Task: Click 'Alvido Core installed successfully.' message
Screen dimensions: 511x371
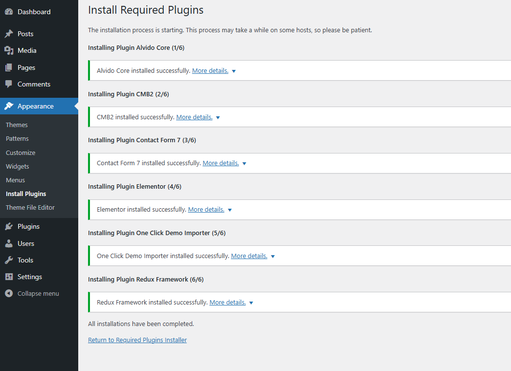Action: (143, 71)
